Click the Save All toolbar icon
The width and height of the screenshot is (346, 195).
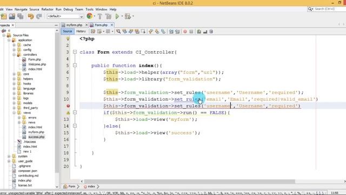pyautogui.click(x=21, y=16)
